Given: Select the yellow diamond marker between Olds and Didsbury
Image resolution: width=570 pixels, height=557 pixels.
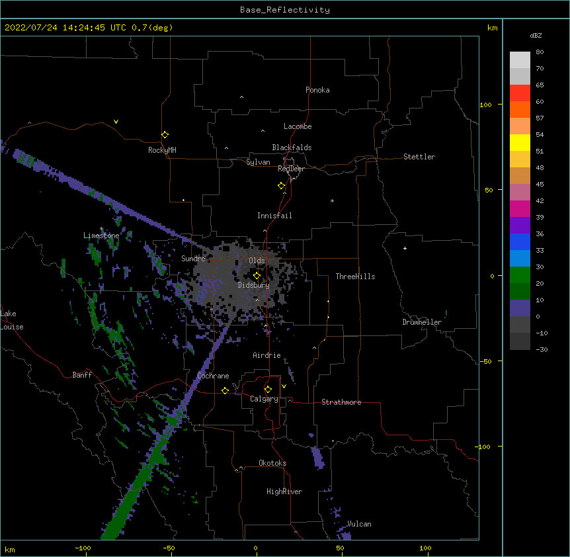Looking at the screenshot, I should (x=257, y=276).
